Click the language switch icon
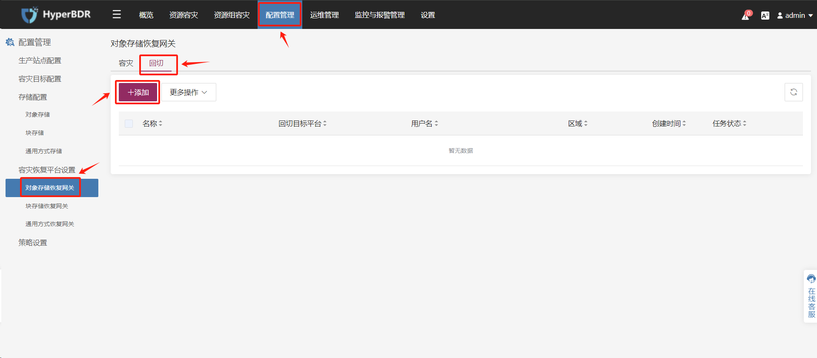Screen dimensions: 817x358 765,16
